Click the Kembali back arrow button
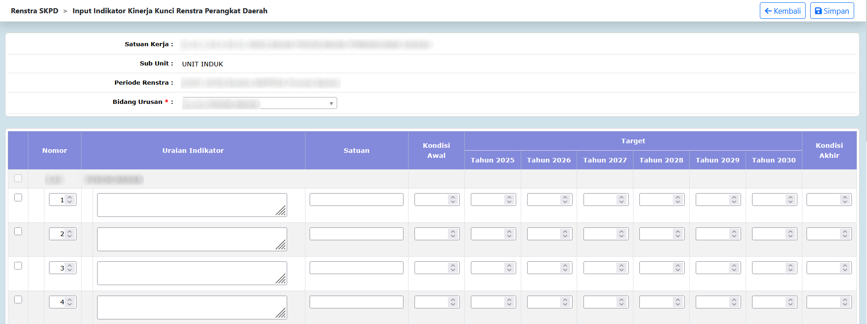867x324 pixels. [782, 11]
